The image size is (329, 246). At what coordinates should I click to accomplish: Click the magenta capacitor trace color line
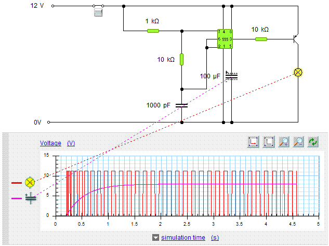17,198
